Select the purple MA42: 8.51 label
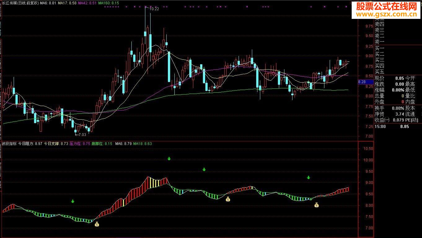 click(x=87, y=3)
